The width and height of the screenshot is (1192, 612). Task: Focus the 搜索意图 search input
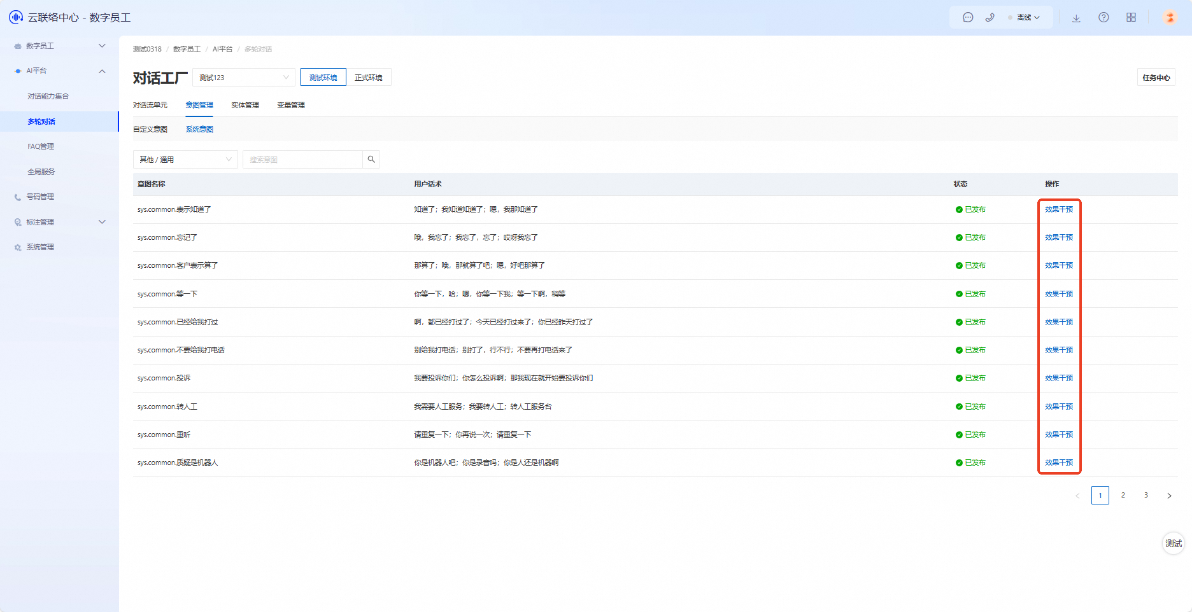tap(302, 160)
